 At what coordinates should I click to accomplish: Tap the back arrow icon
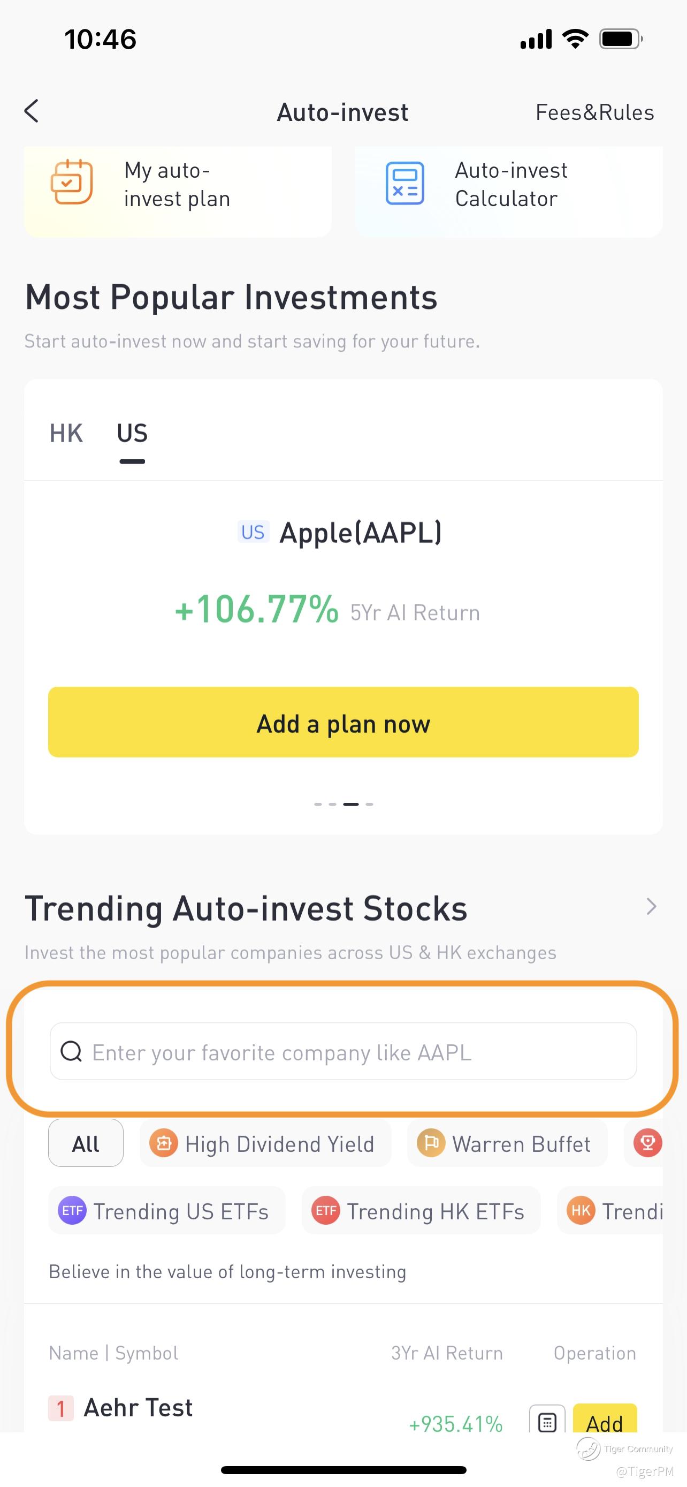[x=32, y=111]
